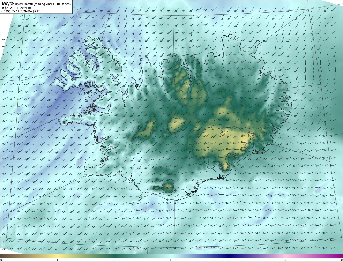Click the '50' tick on the color scale
This screenshot has height=262, width=343.
click(341, 260)
